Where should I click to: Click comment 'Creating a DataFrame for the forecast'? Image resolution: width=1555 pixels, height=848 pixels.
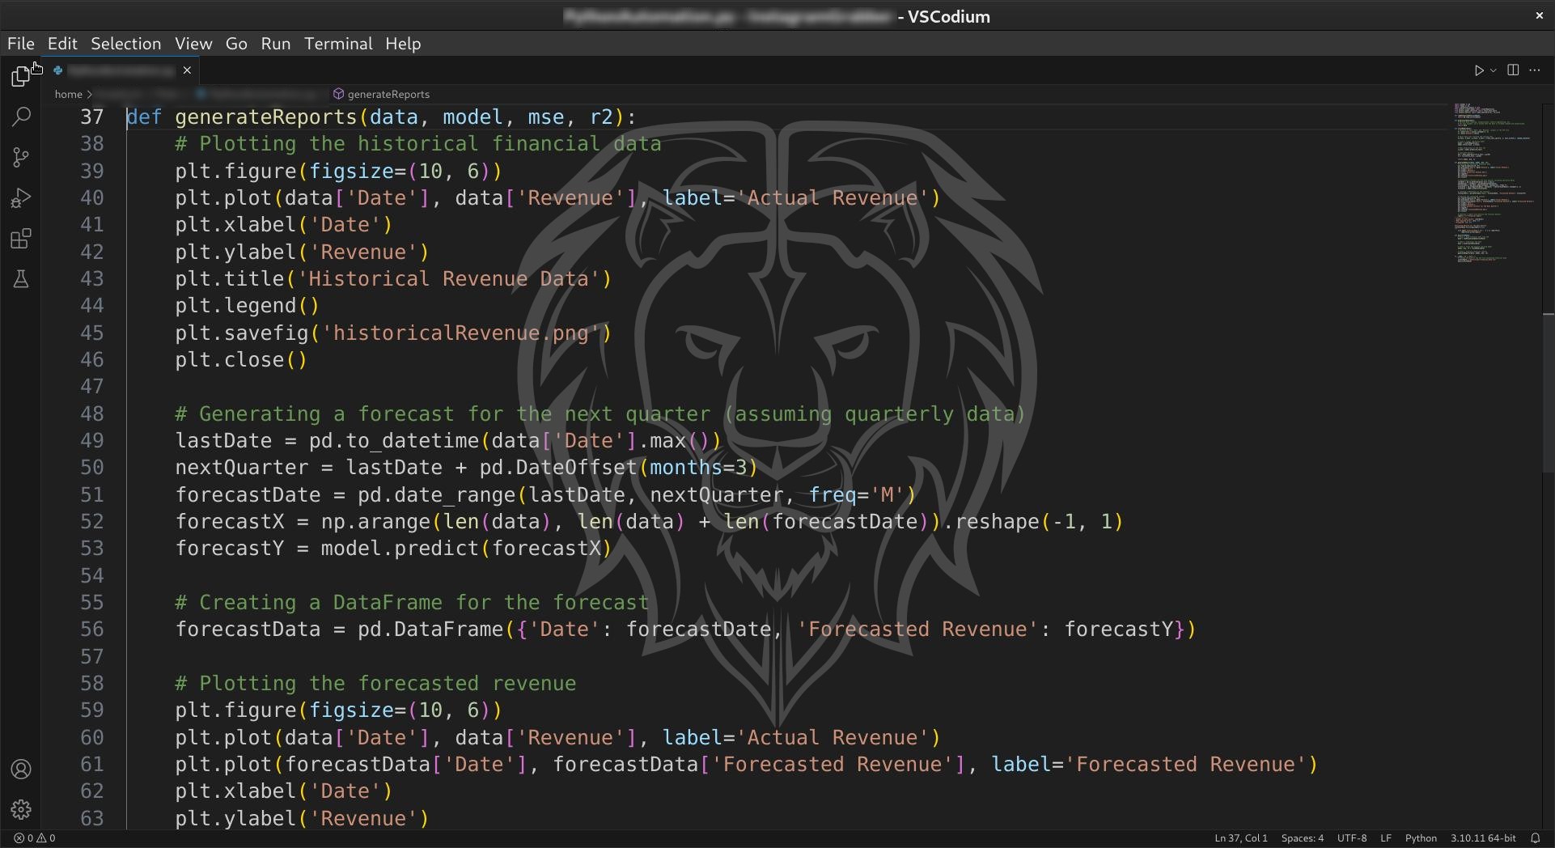tap(424, 603)
